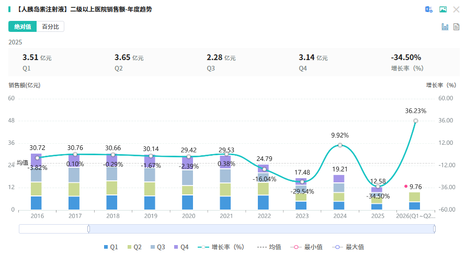Viewport: 466px width, 255px height.
Task: Toggle Q2 series in legend
Action: (134, 247)
